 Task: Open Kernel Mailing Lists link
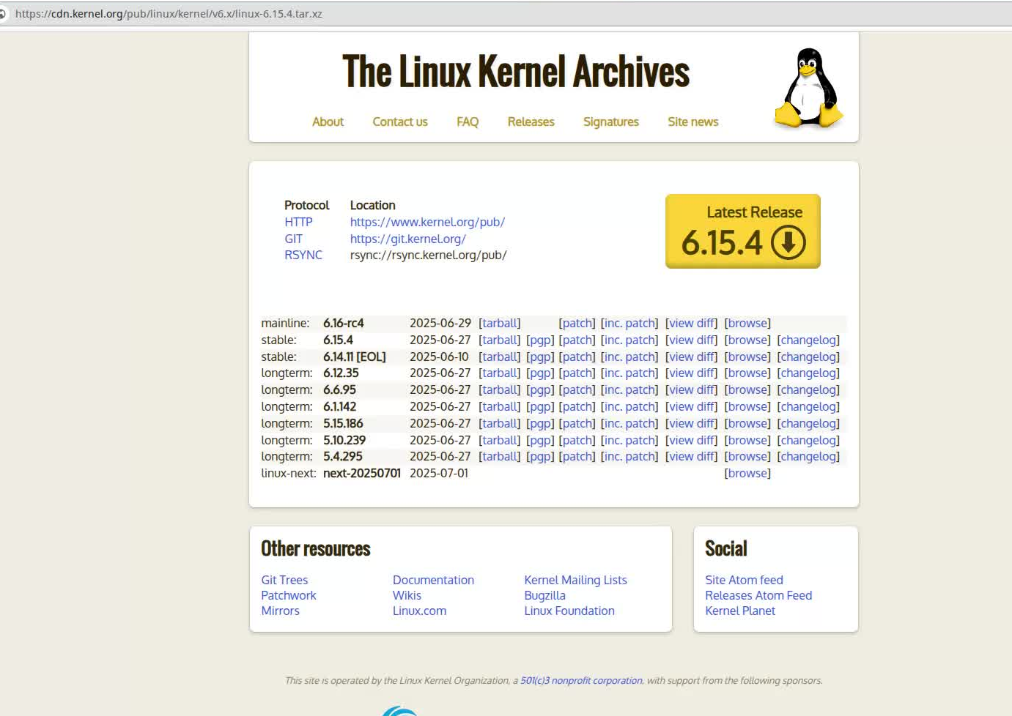pyautogui.click(x=575, y=580)
